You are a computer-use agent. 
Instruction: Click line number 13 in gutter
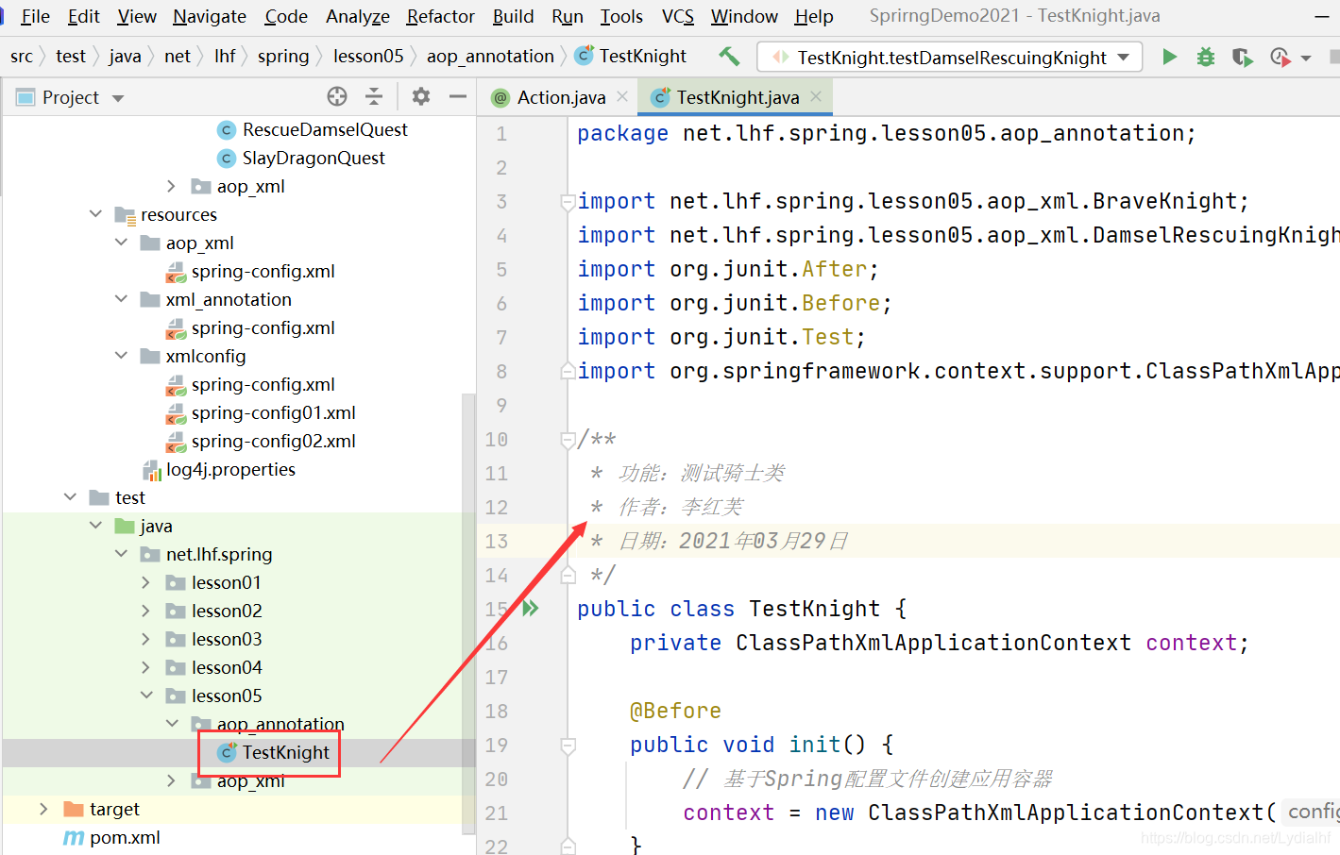497,541
